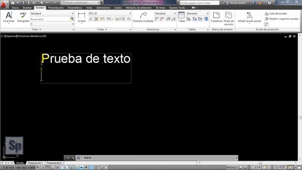Switch to Presentación1 layout tab

(35, 163)
